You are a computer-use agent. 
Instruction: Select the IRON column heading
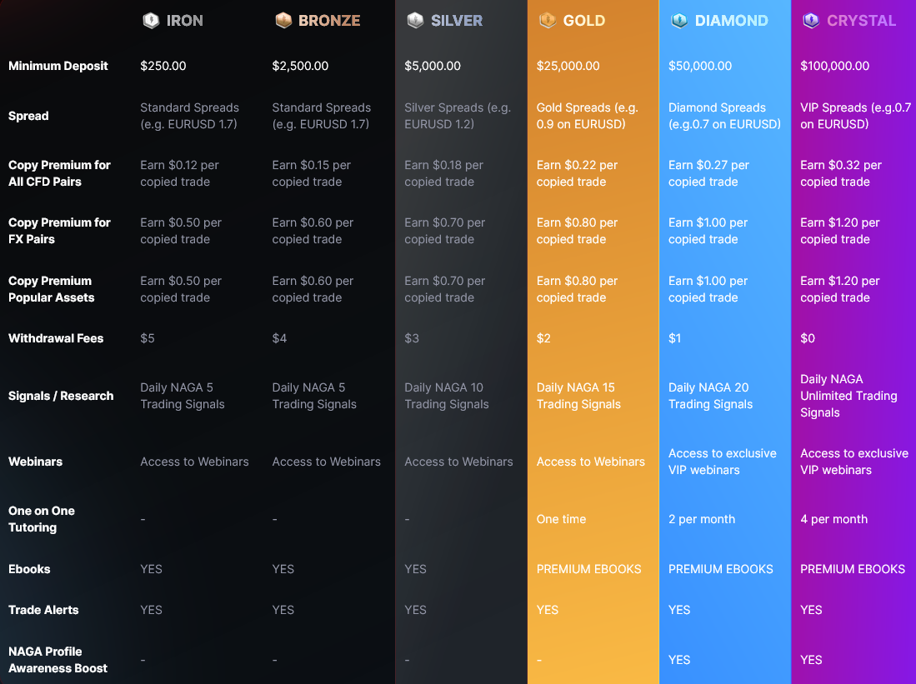click(184, 21)
